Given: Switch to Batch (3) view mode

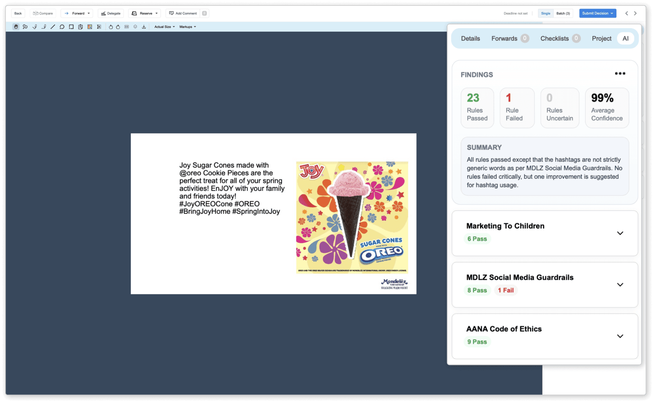Looking at the screenshot, I should click(x=563, y=13).
